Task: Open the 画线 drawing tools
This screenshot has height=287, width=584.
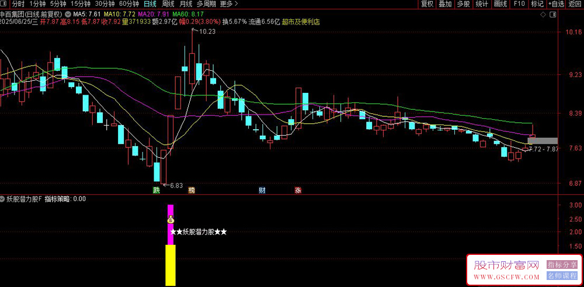Action: tap(500, 4)
